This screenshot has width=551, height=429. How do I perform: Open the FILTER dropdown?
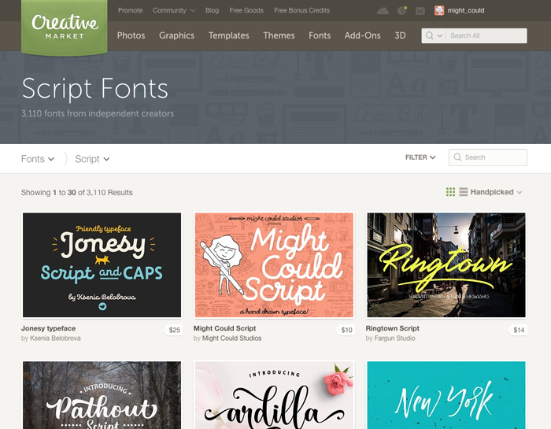pyautogui.click(x=420, y=157)
